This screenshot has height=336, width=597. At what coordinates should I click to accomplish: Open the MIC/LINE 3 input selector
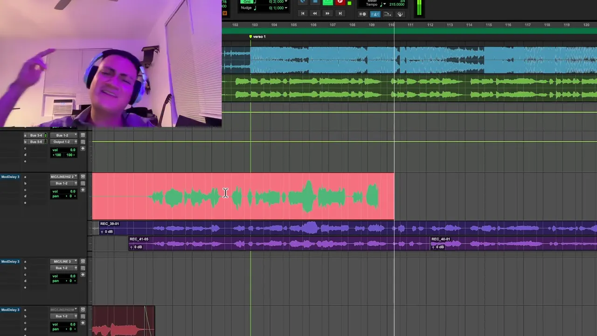pyautogui.click(x=63, y=261)
